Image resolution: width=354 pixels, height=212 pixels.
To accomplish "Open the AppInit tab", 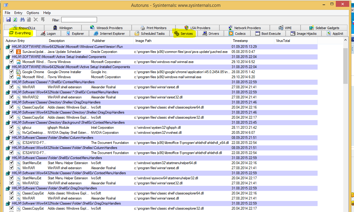I will [335, 34].
